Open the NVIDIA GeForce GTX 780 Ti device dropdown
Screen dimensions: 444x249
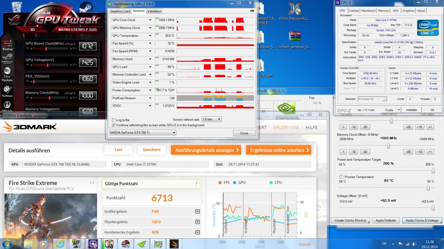point(143,133)
